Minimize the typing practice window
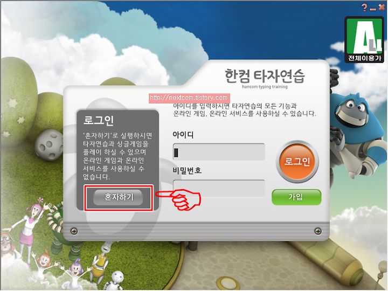The width and height of the screenshot is (388, 291). 373,9
